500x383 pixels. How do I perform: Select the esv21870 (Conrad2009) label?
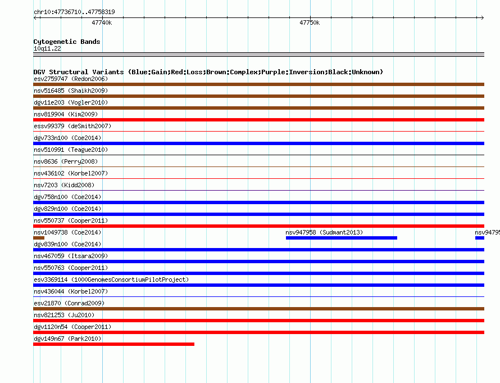click(69, 303)
